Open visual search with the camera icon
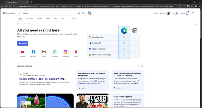202x108 pixels. (83, 13)
